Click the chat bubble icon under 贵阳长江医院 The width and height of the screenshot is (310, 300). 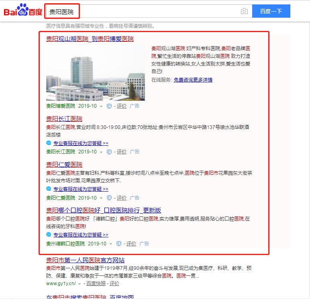tap(49, 143)
